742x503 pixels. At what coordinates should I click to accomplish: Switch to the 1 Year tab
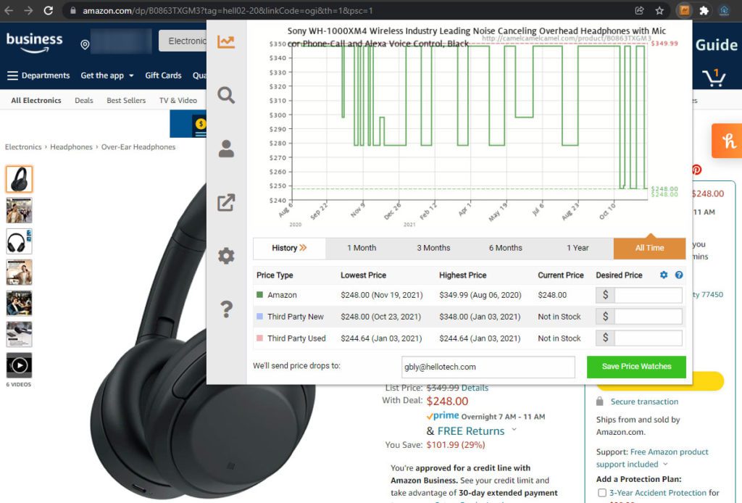pos(578,248)
